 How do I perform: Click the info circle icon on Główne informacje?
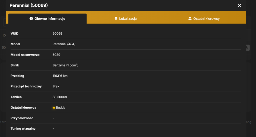pyautogui.click(x=31, y=19)
